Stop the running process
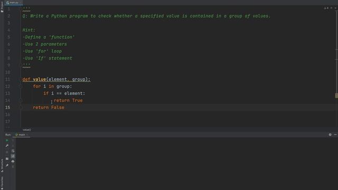Screen dimensions: 338x190 (x=7, y=152)
